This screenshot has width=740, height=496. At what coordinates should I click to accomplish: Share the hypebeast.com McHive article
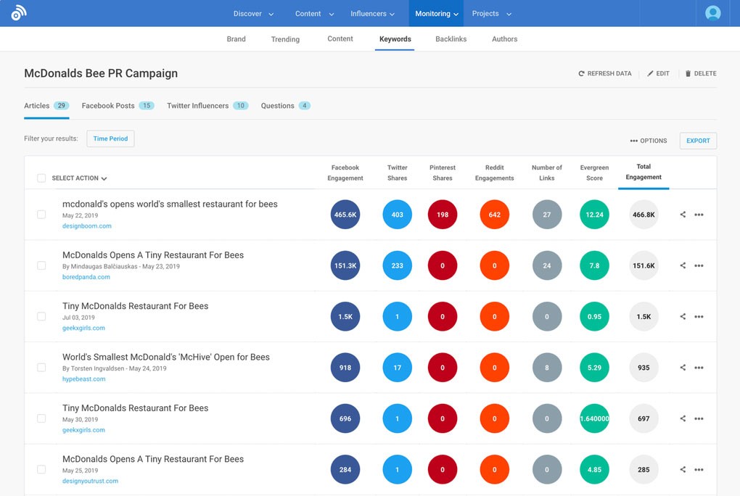(683, 368)
